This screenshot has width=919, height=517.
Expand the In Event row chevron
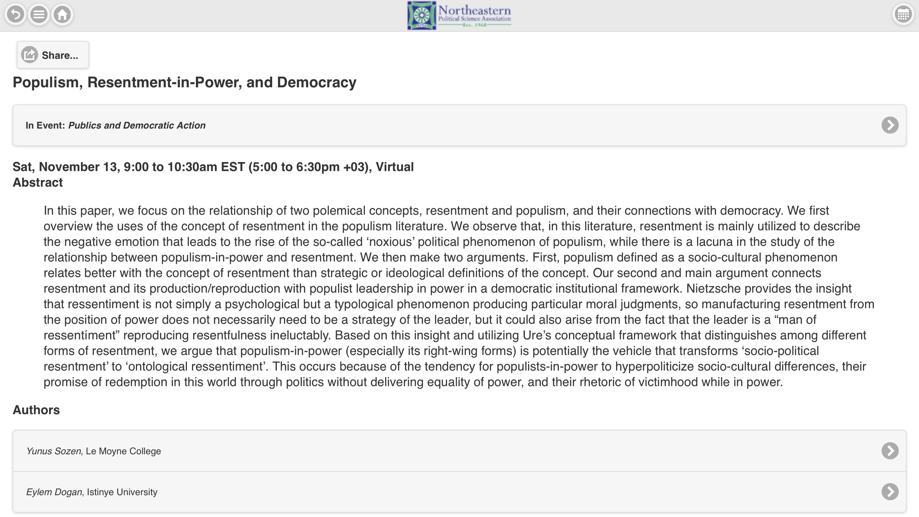(890, 125)
